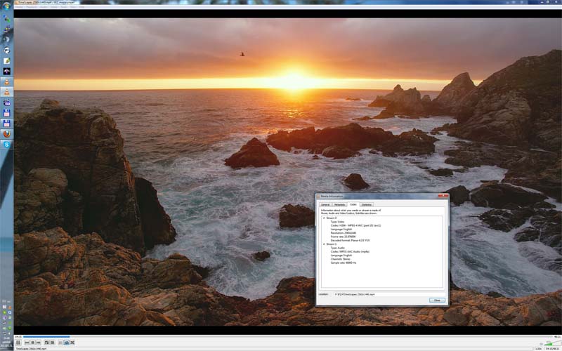
Task: Show the playlist button
Action: (60, 343)
